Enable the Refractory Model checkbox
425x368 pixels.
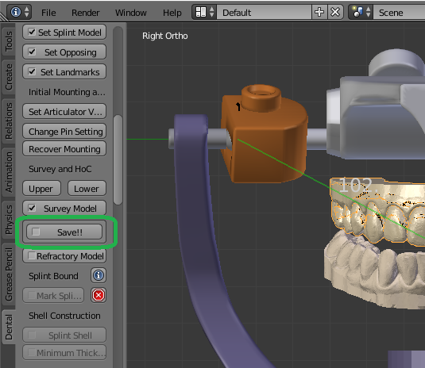(x=32, y=255)
